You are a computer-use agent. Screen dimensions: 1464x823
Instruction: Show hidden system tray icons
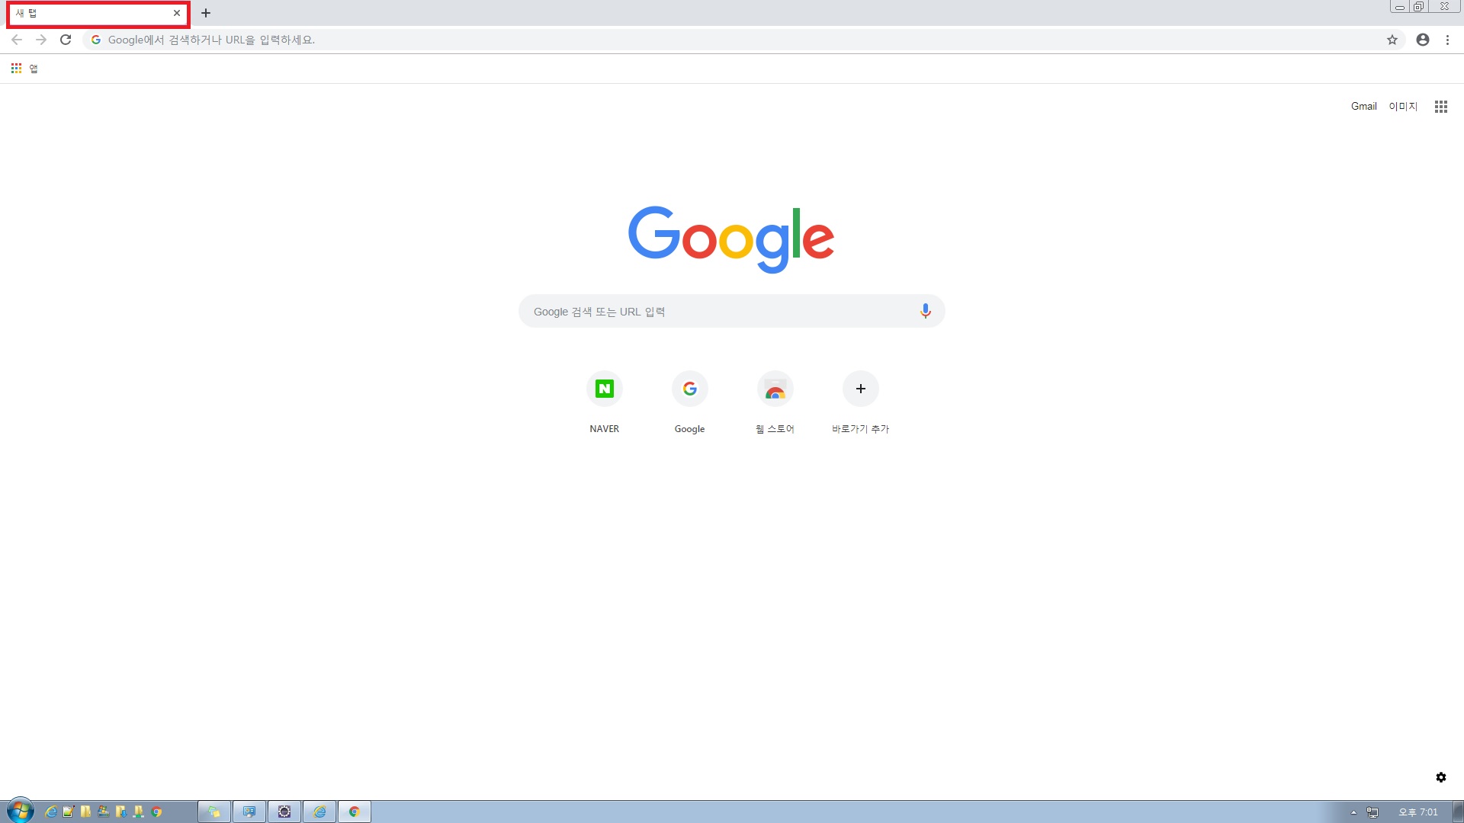click(1353, 812)
